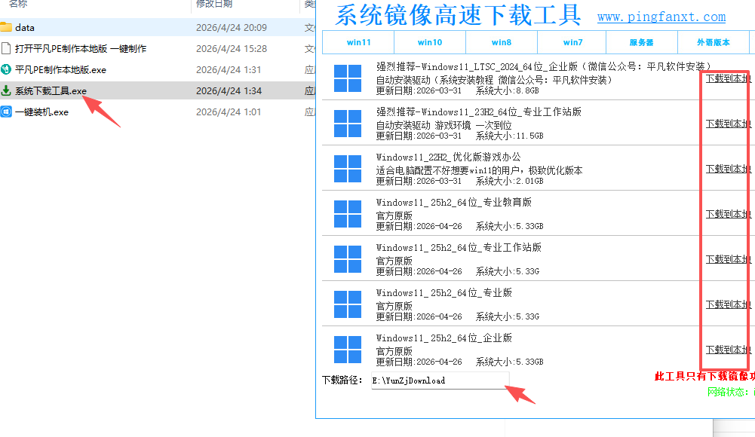Click description 自动安装驱动 游戏环境 一次到位
The height and width of the screenshot is (437, 755).
(x=443, y=125)
